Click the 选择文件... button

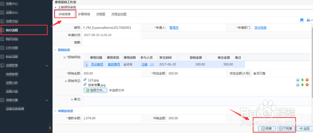coord(95,90)
